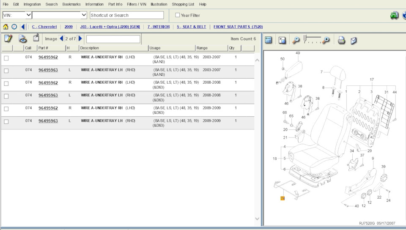
Task: Click the illustration zoom slider handle
Action: [x=305, y=39]
